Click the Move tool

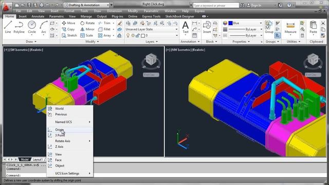pyautogui.click(x=68, y=23)
